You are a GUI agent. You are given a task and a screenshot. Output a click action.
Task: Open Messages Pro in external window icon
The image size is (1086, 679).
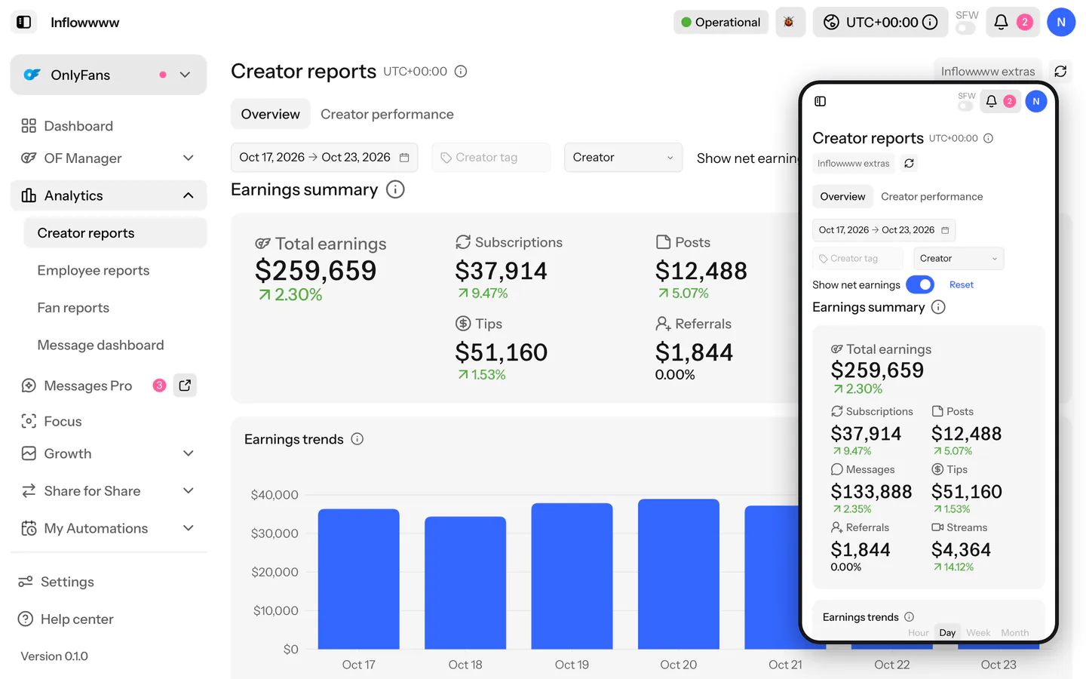185,386
